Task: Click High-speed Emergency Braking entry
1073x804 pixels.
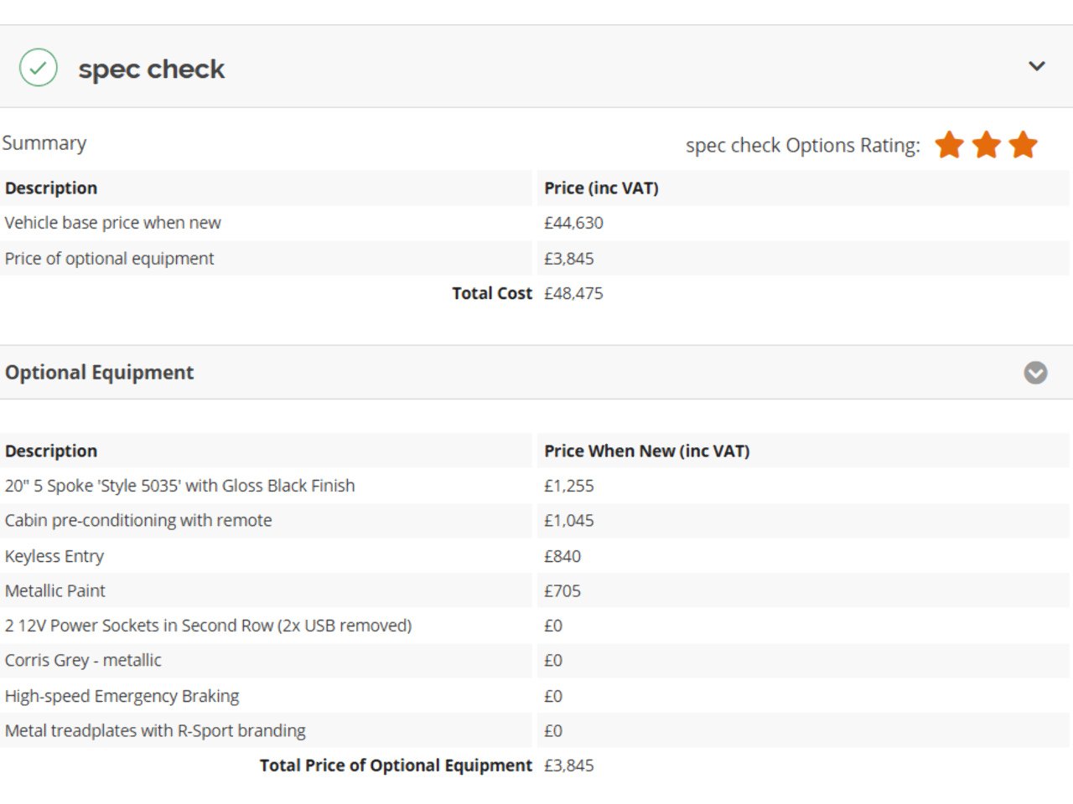Action: tap(122, 695)
